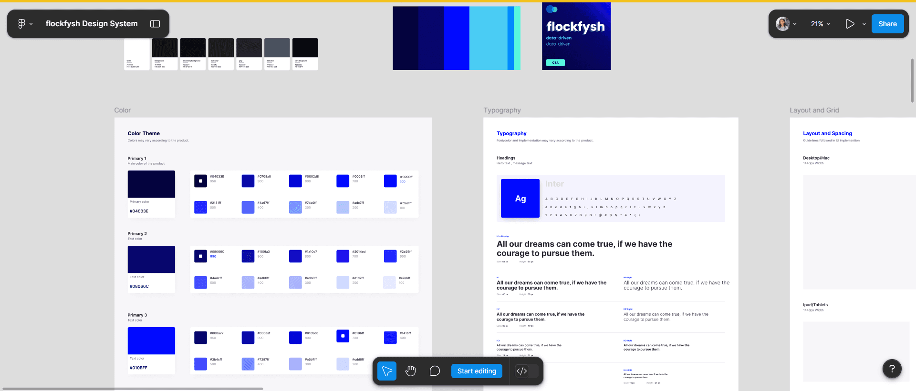Viewport: 916px width, 391px height.
Task: Click the Primary 2 section title
Action: (x=137, y=234)
